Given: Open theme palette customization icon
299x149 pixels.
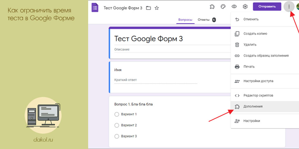Looking at the screenshot, I should coord(223,7).
